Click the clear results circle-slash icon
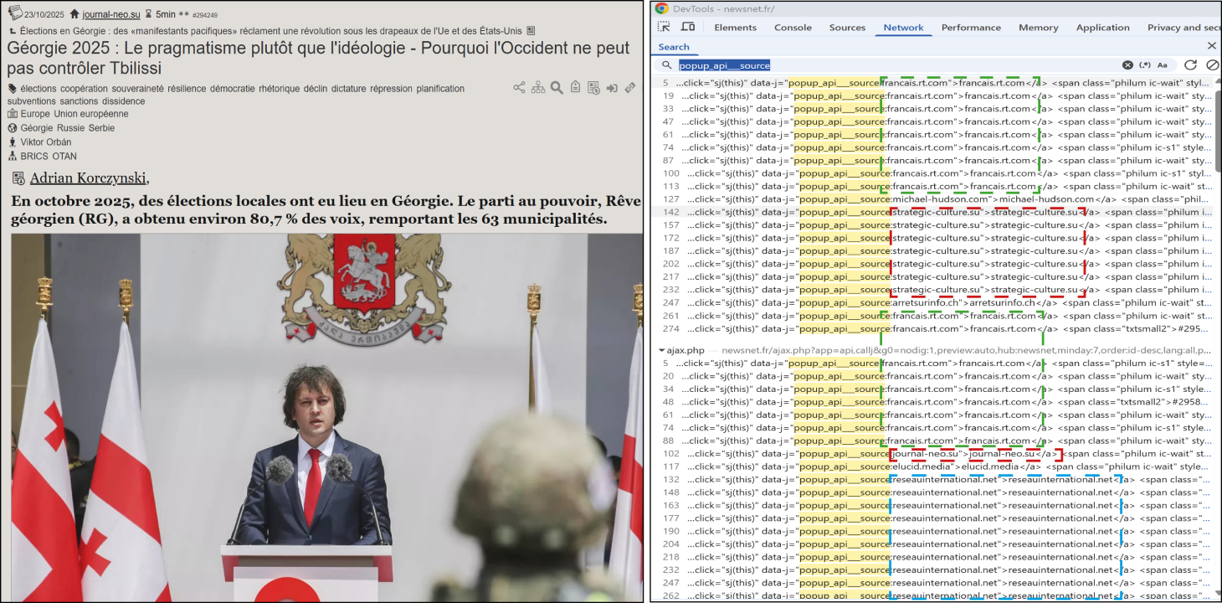Viewport: 1222px width, 603px height. (1212, 65)
